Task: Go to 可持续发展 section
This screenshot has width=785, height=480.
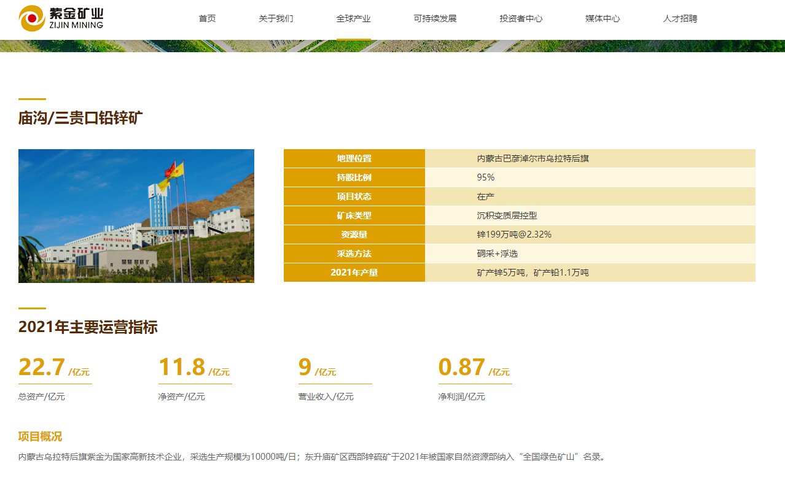Action: pos(435,18)
